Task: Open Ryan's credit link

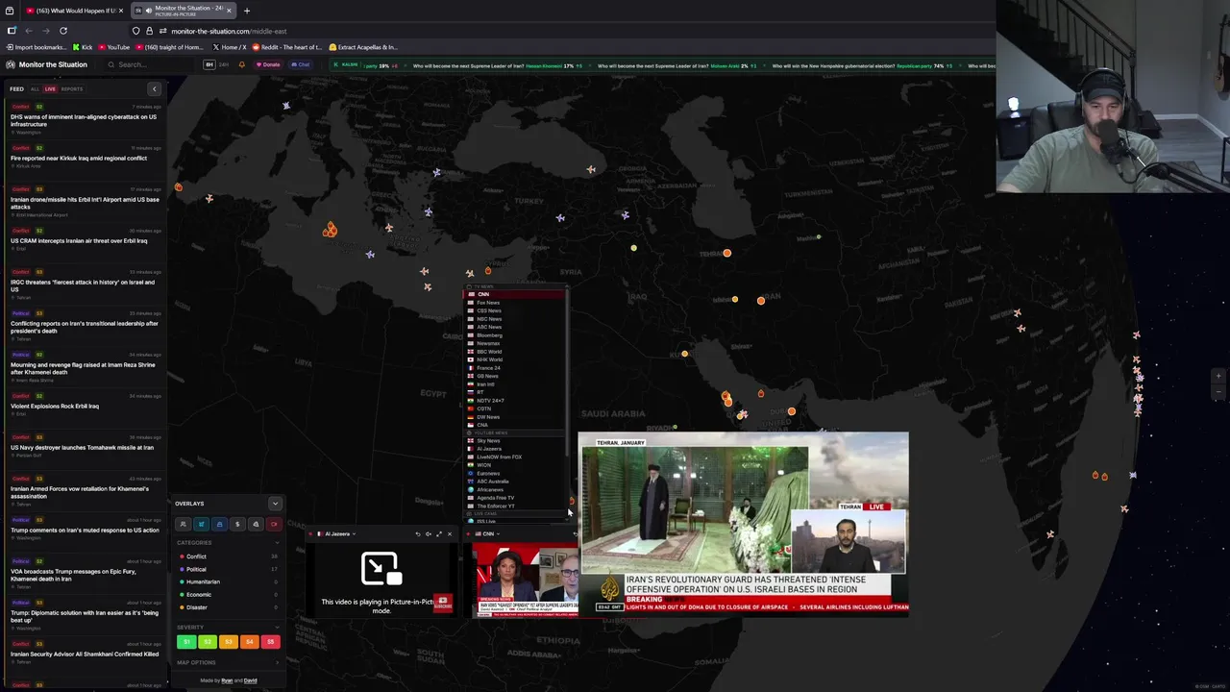Action: (227, 680)
